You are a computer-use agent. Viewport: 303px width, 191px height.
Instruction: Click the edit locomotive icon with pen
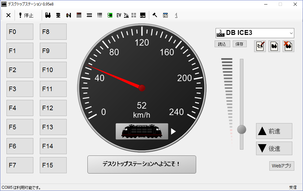(x=260, y=46)
